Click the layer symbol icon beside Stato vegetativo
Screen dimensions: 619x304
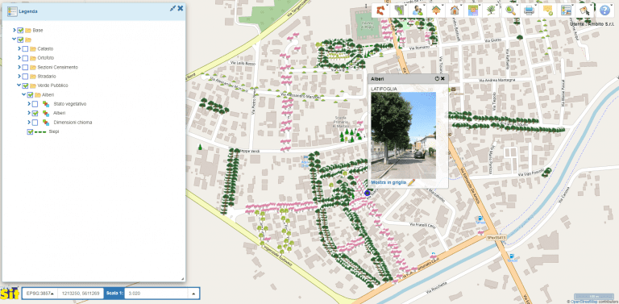(x=46, y=104)
